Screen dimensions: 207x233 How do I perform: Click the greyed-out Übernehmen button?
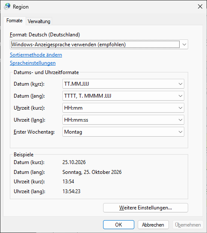tap(188, 225)
